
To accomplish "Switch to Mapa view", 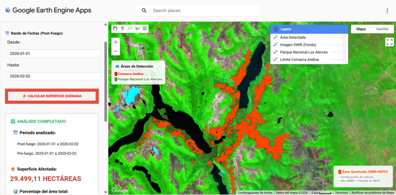I will pyautogui.click(x=361, y=29).
